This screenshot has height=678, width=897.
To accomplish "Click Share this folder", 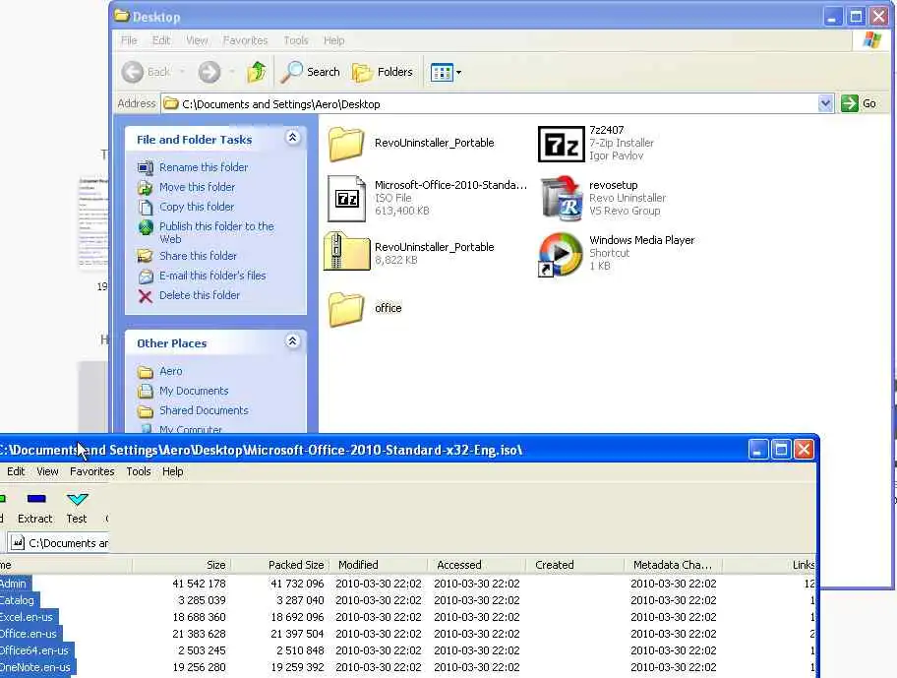I will (198, 256).
